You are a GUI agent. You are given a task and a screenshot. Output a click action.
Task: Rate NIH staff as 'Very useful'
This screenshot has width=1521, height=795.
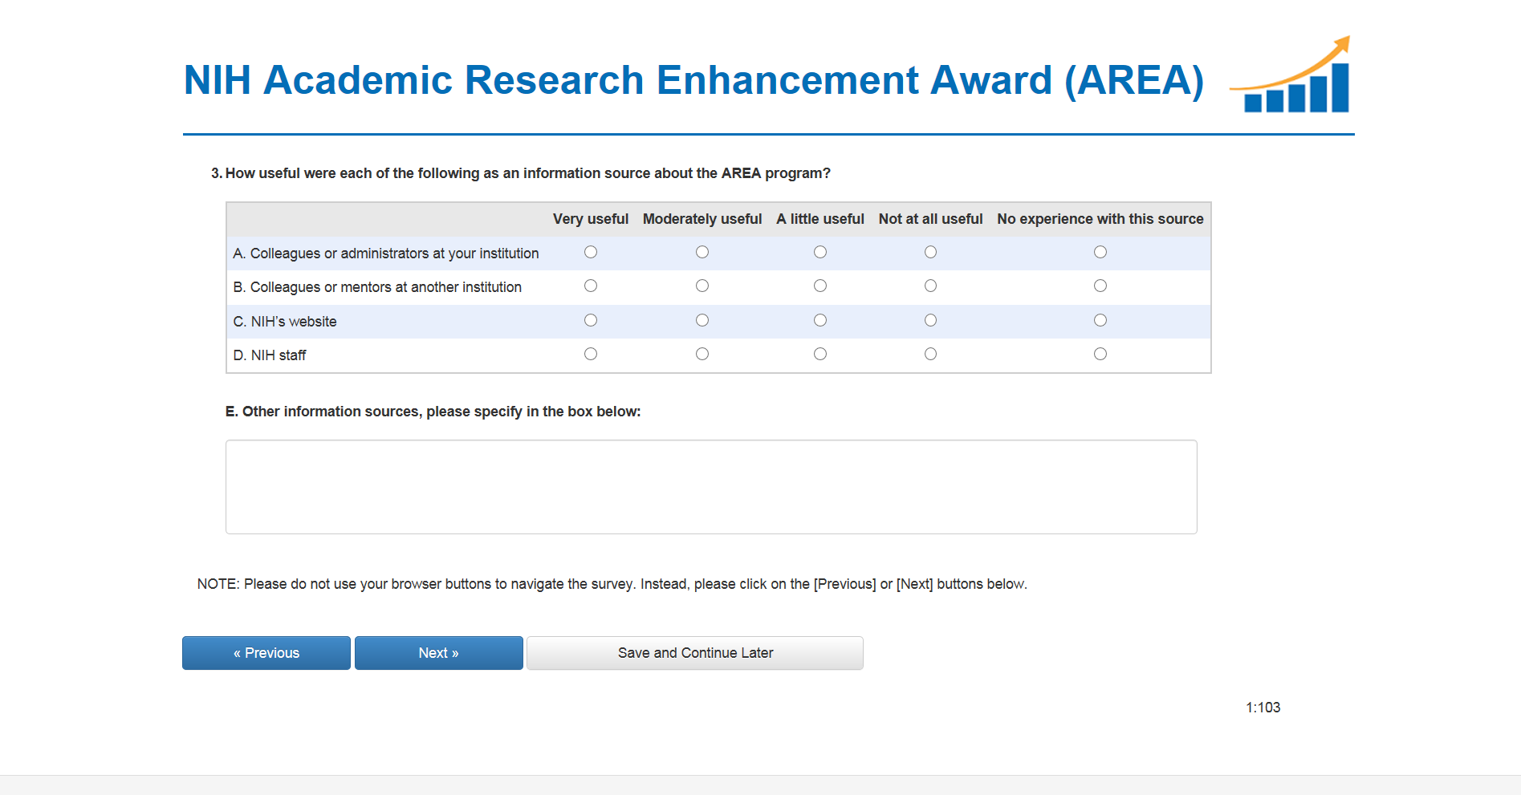pyautogui.click(x=591, y=354)
